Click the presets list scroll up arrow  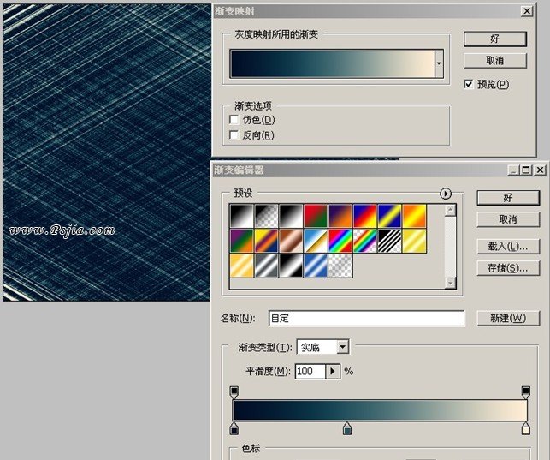click(451, 211)
